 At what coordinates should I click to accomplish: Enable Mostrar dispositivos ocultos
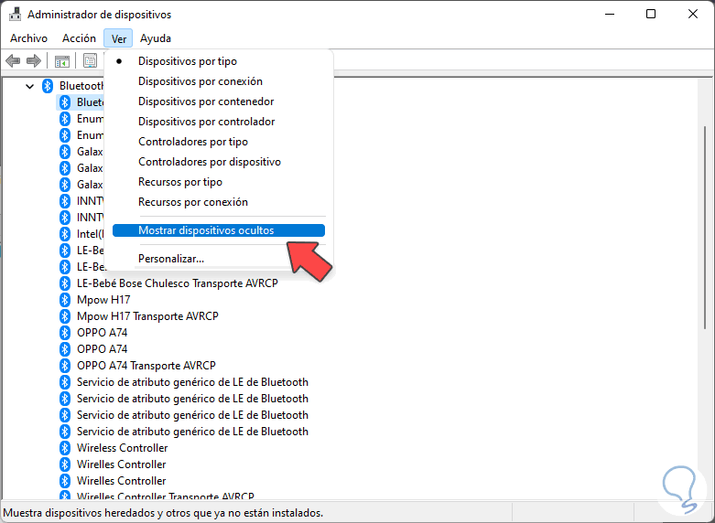click(219, 230)
